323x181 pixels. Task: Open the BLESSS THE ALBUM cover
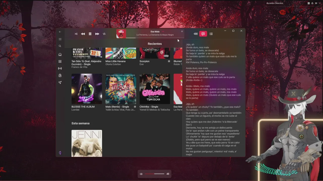click(x=87, y=89)
